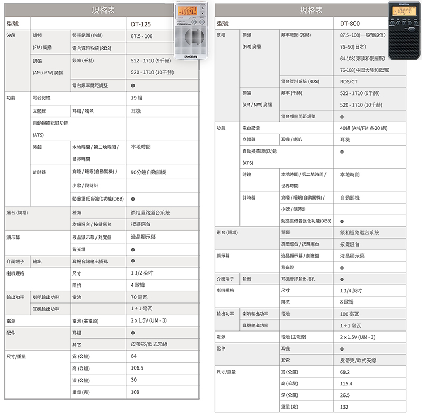422x416 pixels.
Task: Select the "76-108(中國大陸和歐洲)" frequency range
Action: tap(365, 70)
